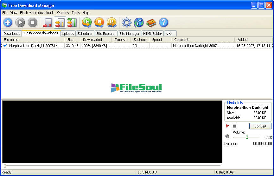The image size is (274, 176).
Task: Open settings via the gear icon
Action: [126, 23]
